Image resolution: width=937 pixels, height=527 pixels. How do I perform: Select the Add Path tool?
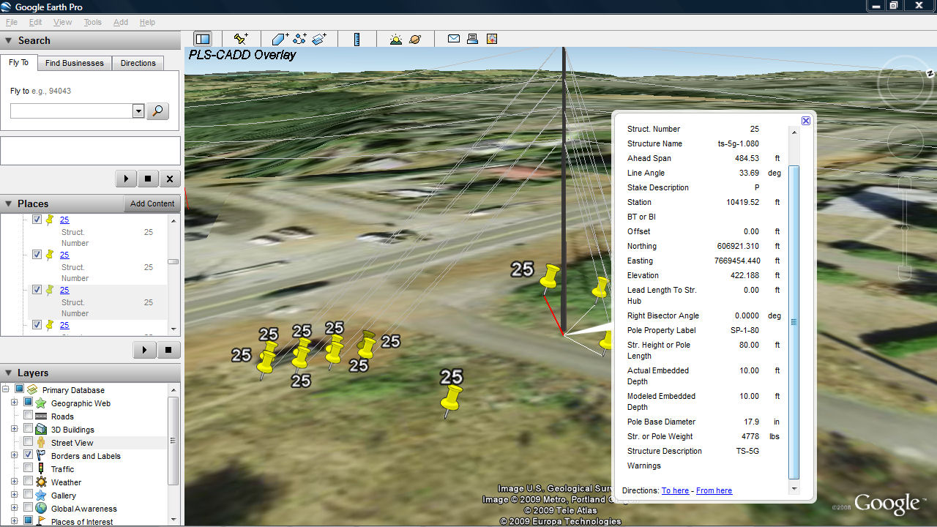[299, 39]
